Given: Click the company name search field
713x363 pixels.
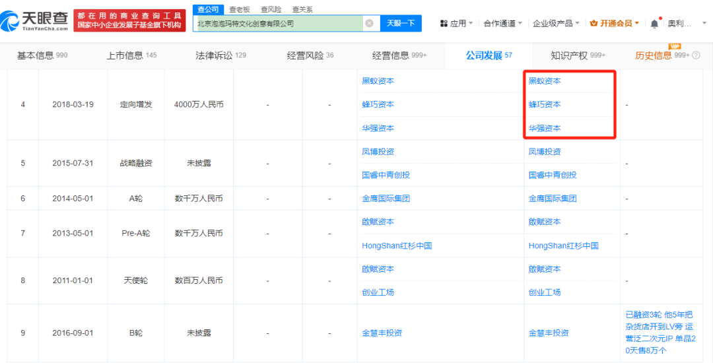Looking at the screenshot, I should click(280, 23).
